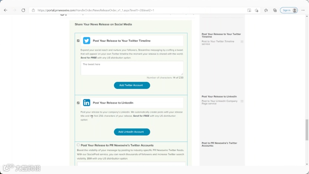Viewport: 309px width, 174px height.
Task: Collapse Post to Your Twitter Timeline service
Action: tap(242, 42)
